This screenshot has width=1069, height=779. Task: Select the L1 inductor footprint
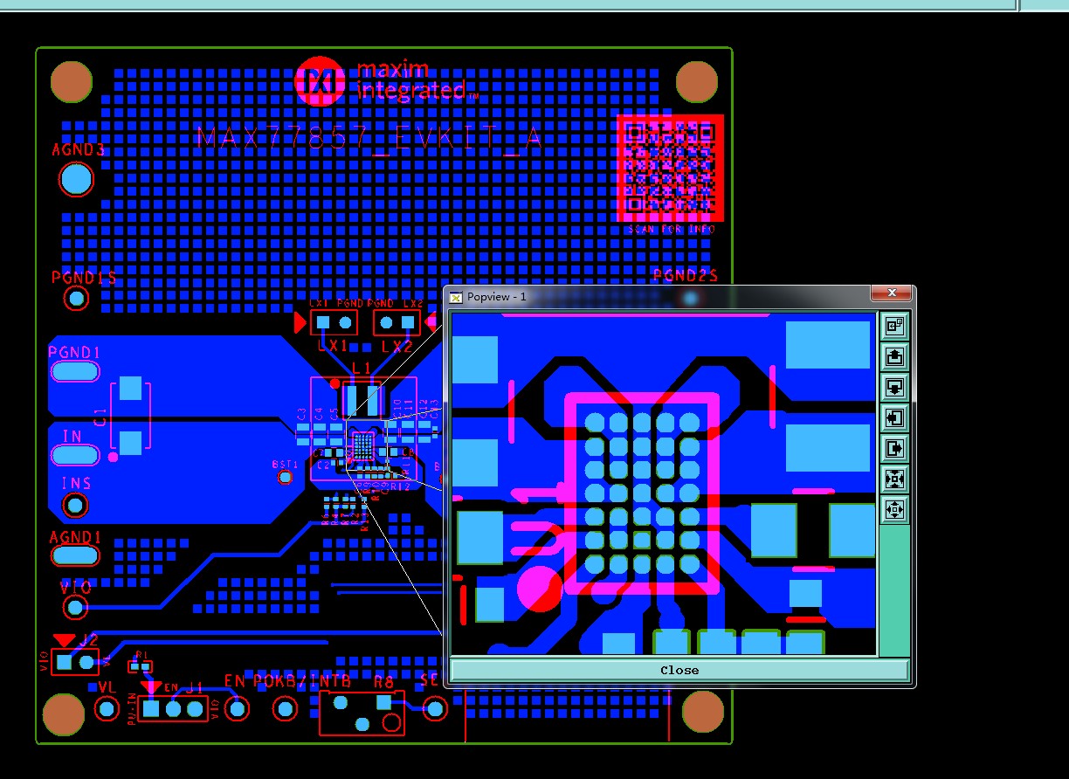coord(362,400)
